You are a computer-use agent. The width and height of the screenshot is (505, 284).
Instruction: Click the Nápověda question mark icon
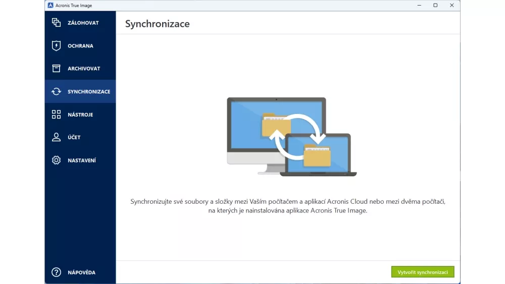[x=56, y=272]
